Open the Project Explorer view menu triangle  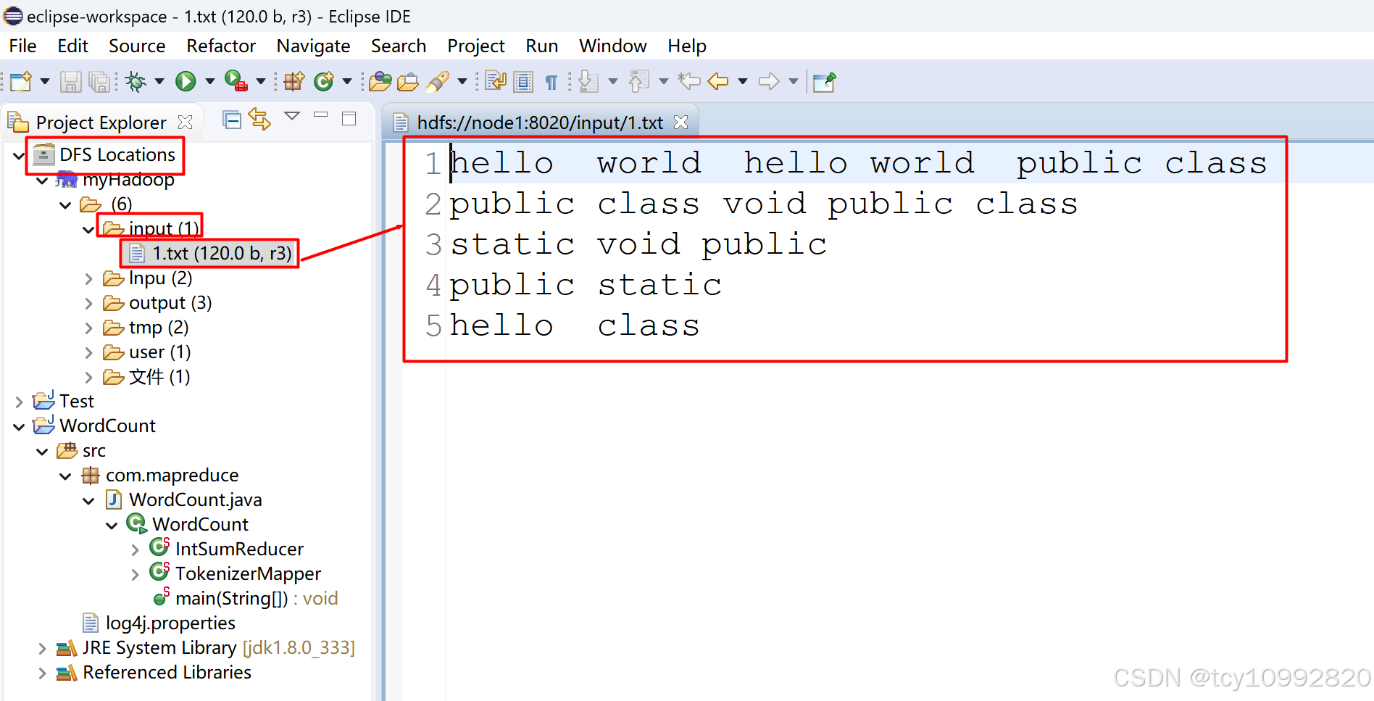pos(292,116)
